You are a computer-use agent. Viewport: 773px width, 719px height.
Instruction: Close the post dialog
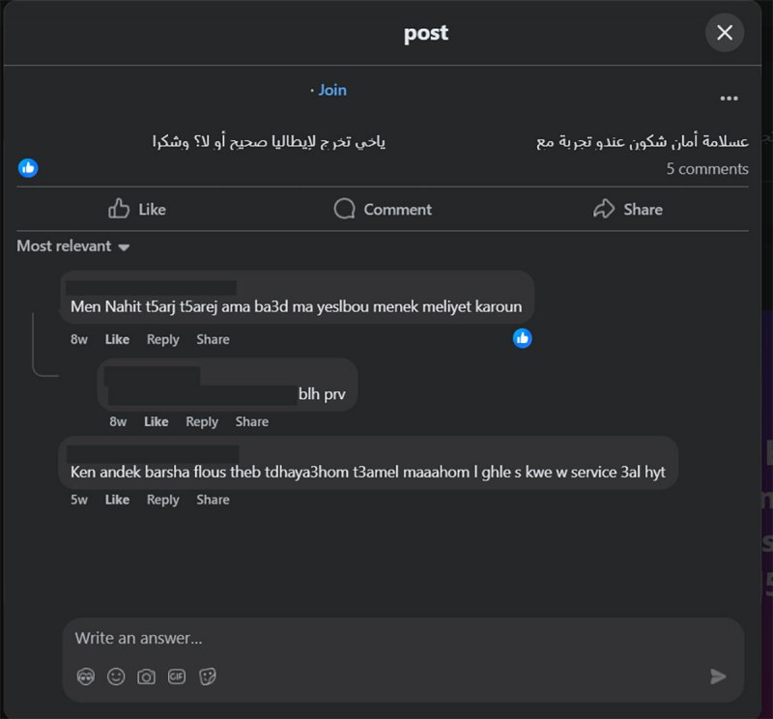pyautogui.click(x=725, y=33)
